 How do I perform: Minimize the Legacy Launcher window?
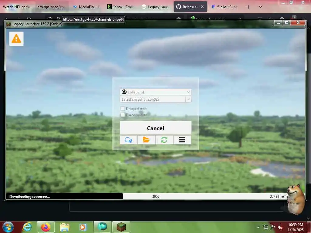click(279, 22)
